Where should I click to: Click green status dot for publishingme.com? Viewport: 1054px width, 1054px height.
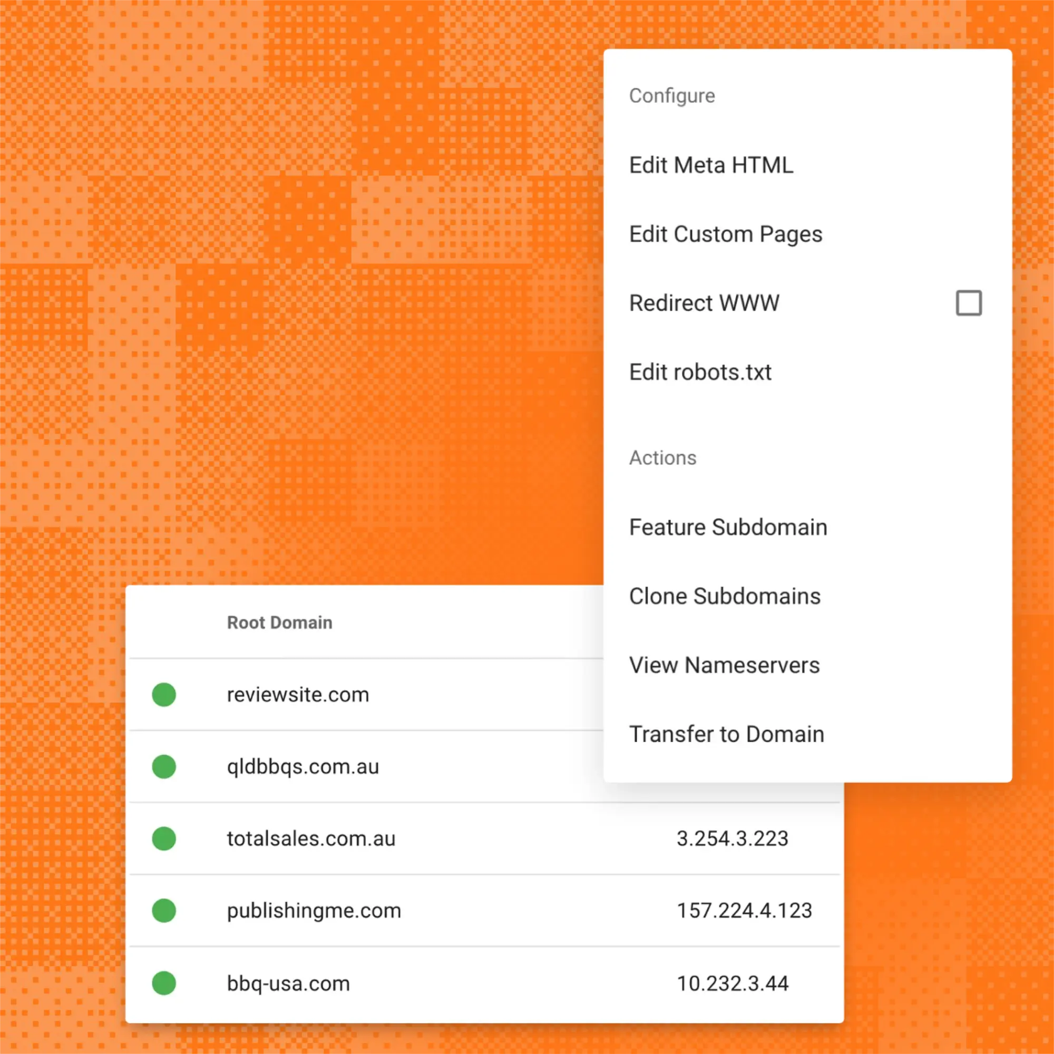click(x=164, y=911)
